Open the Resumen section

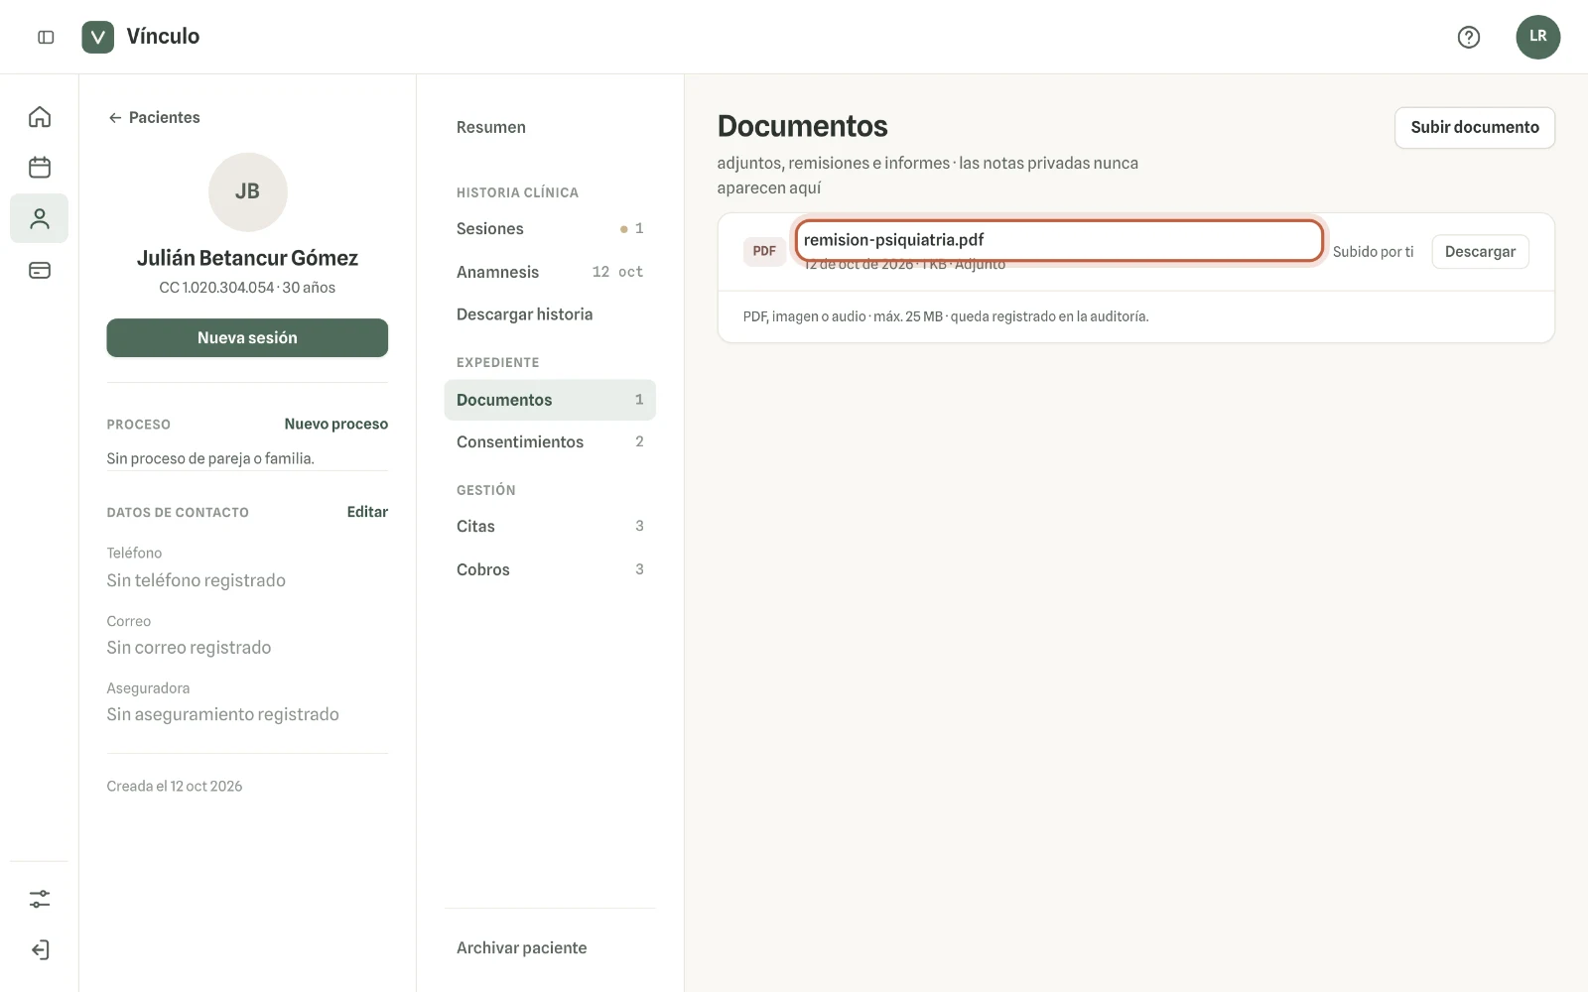(550, 127)
